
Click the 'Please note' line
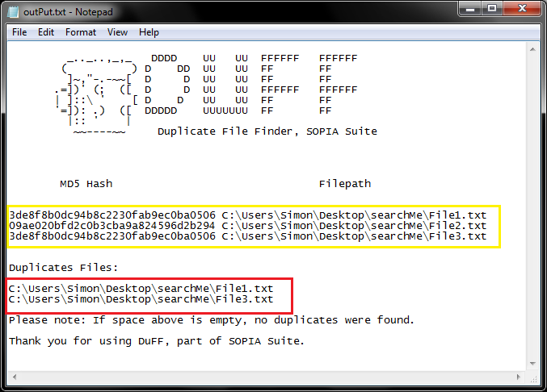point(212,320)
